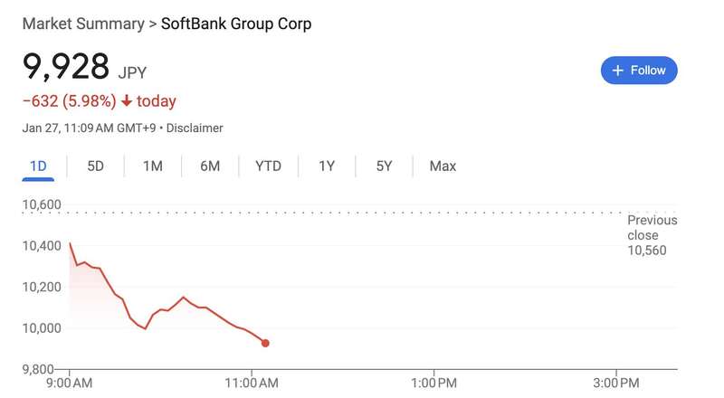
Task: Switch to the 5D tab
Action: click(95, 166)
